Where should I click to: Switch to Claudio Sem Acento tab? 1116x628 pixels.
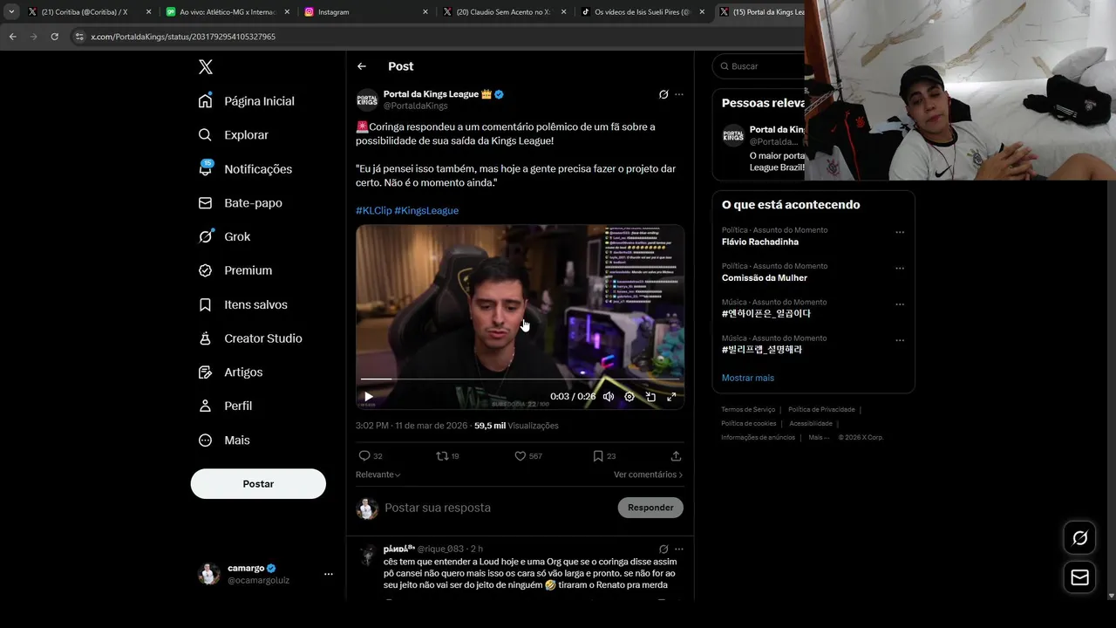504,12
